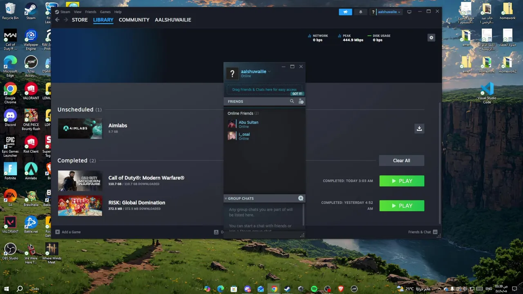Open Fortnite desktop shortcut

click(x=10, y=171)
